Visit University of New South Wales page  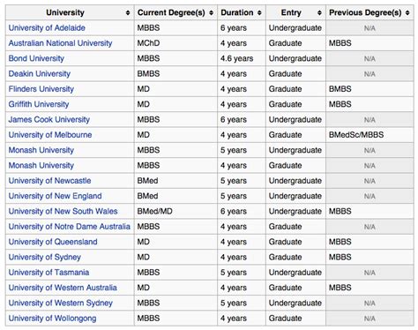(63, 212)
